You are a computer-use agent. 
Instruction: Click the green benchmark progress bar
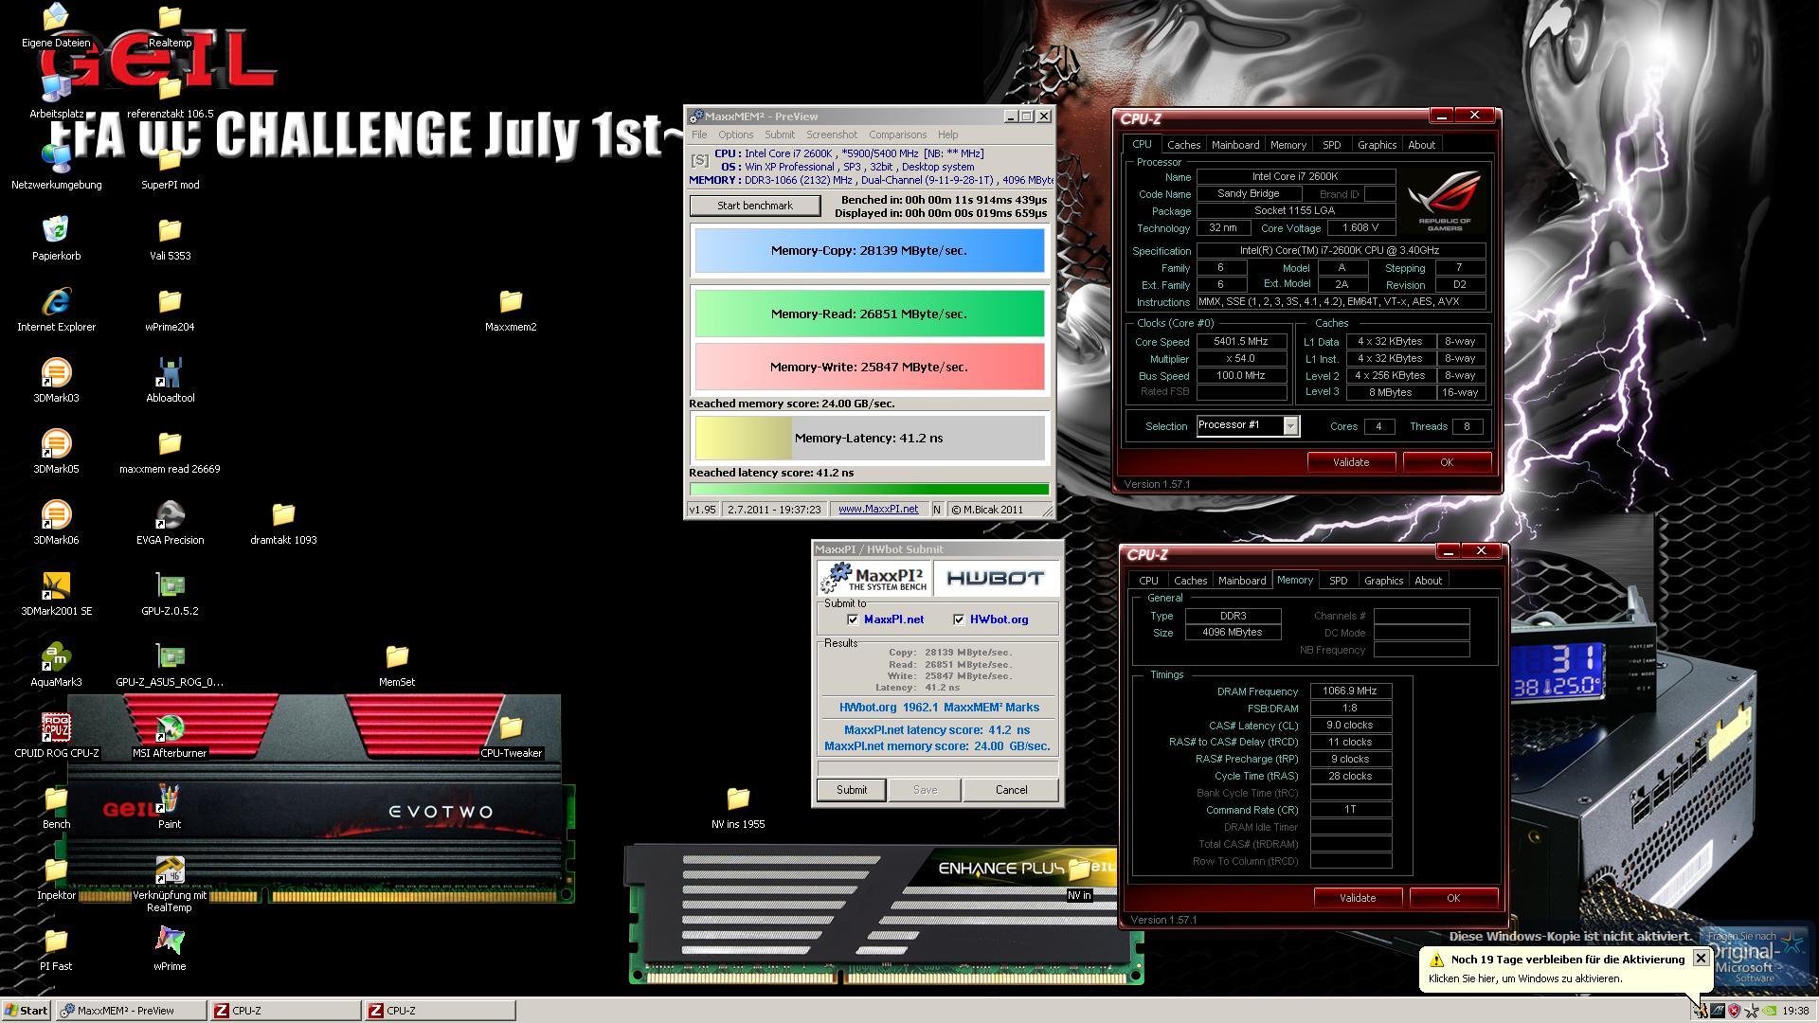(870, 490)
